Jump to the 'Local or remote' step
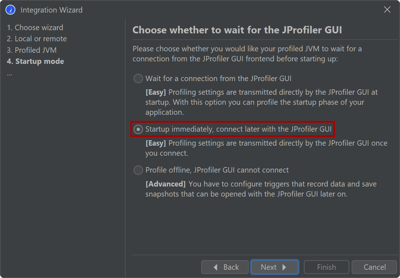Viewport: 400px width, 278px height. [37, 39]
